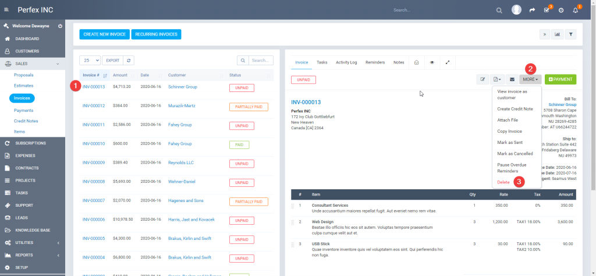Click the invoice filter funnel icon

(571, 34)
